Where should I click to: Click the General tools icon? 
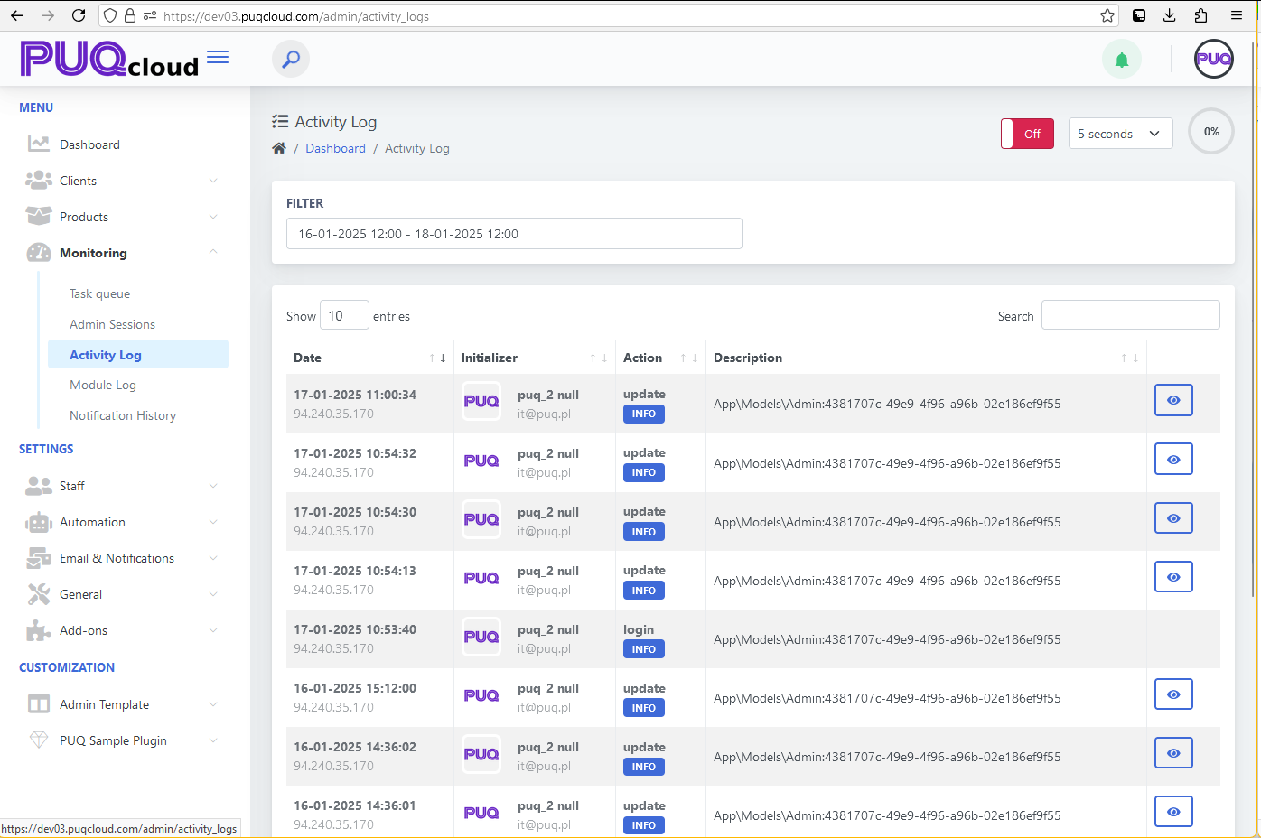39,594
